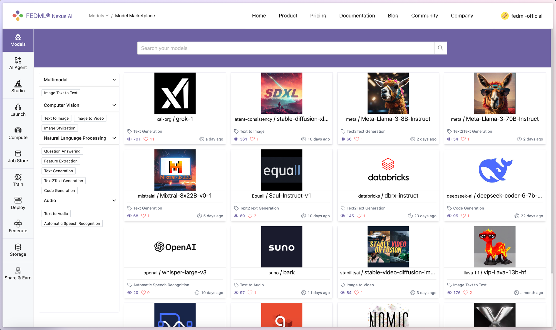
Task: Select the Train sidebar icon
Action: pyautogui.click(x=18, y=177)
